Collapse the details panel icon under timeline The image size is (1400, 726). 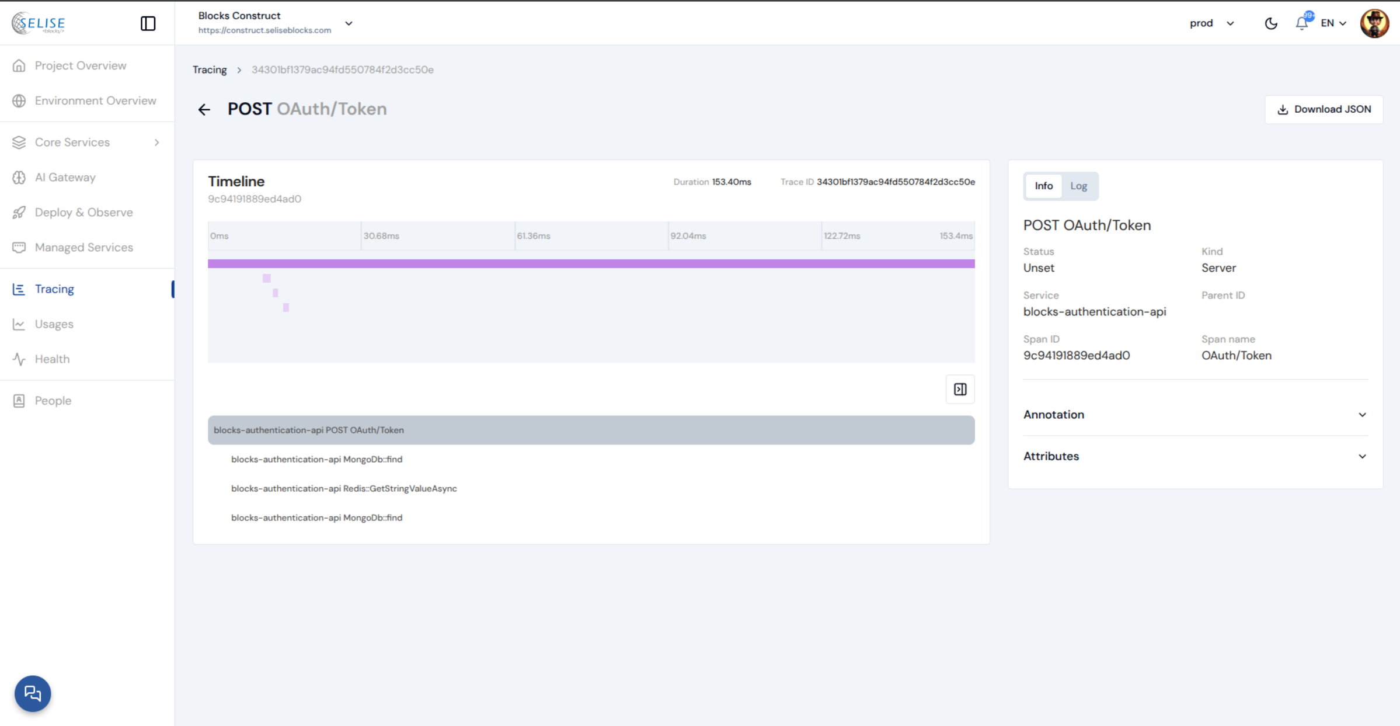point(960,390)
